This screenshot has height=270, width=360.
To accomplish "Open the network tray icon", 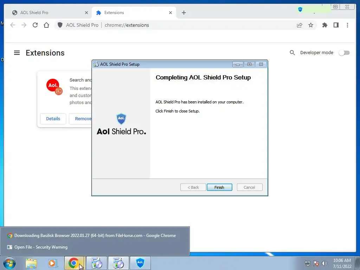I will pyautogui.click(x=307, y=263).
